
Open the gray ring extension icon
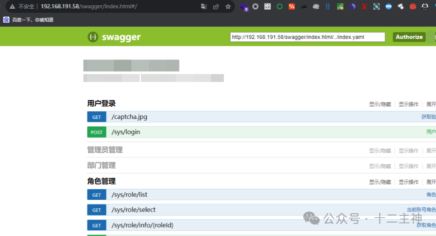coord(255,7)
